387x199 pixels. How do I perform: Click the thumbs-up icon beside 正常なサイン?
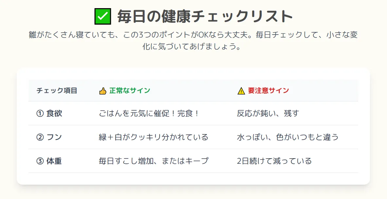103,91
